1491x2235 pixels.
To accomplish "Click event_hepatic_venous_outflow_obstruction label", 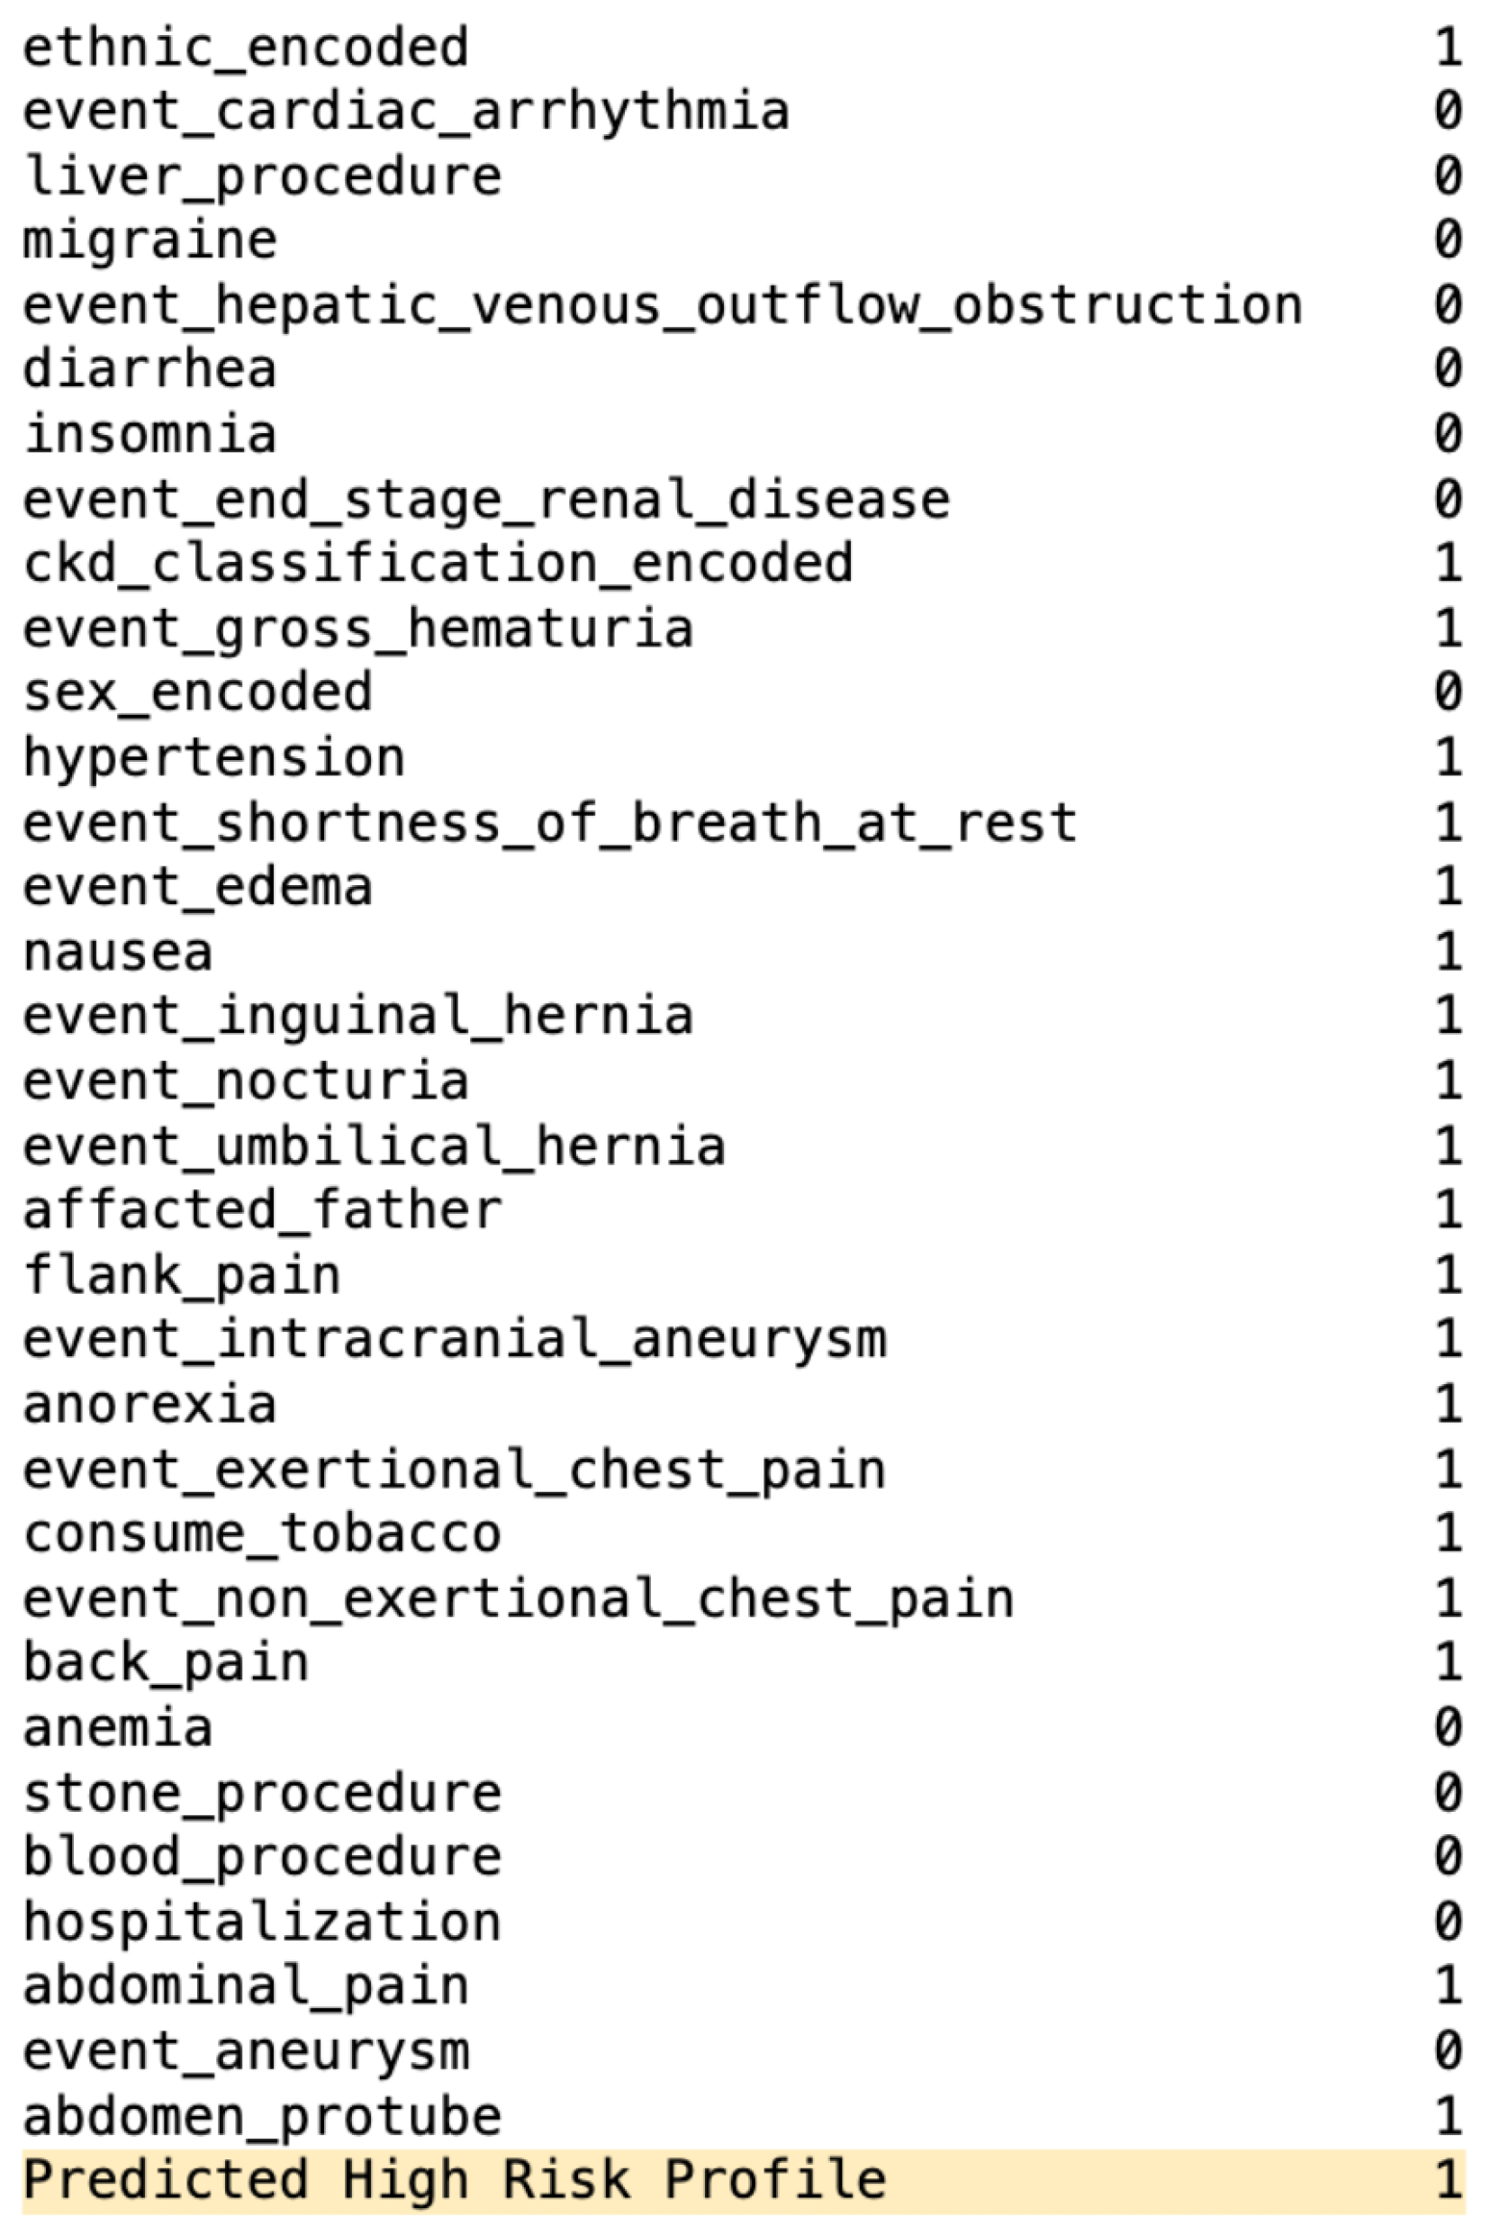I will (x=662, y=306).
